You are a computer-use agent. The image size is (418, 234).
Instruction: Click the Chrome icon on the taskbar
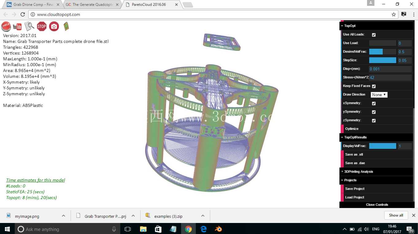click(x=188, y=229)
